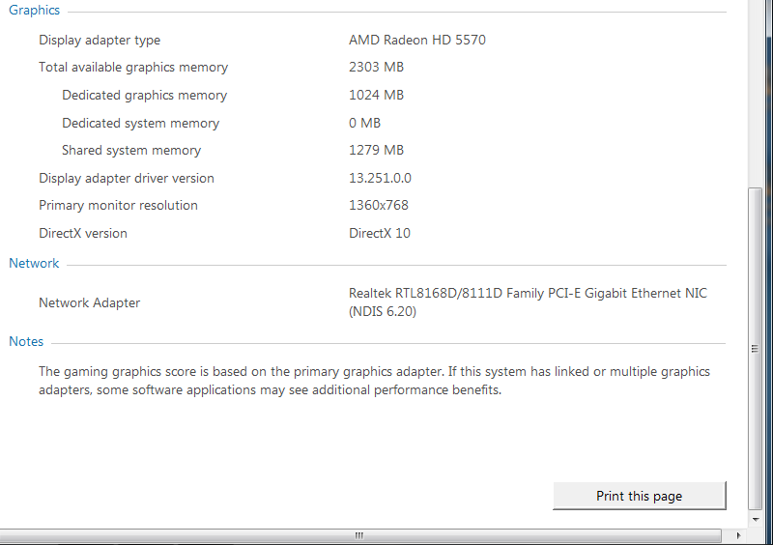Click the Primary monitor resolution label
Image resolution: width=773 pixels, height=545 pixels.
pos(118,206)
